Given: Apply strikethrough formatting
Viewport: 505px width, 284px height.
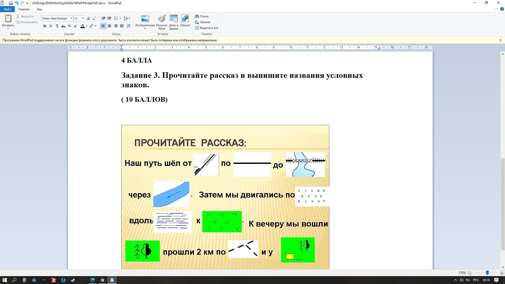Looking at the screenshot, I should point(63,26).
